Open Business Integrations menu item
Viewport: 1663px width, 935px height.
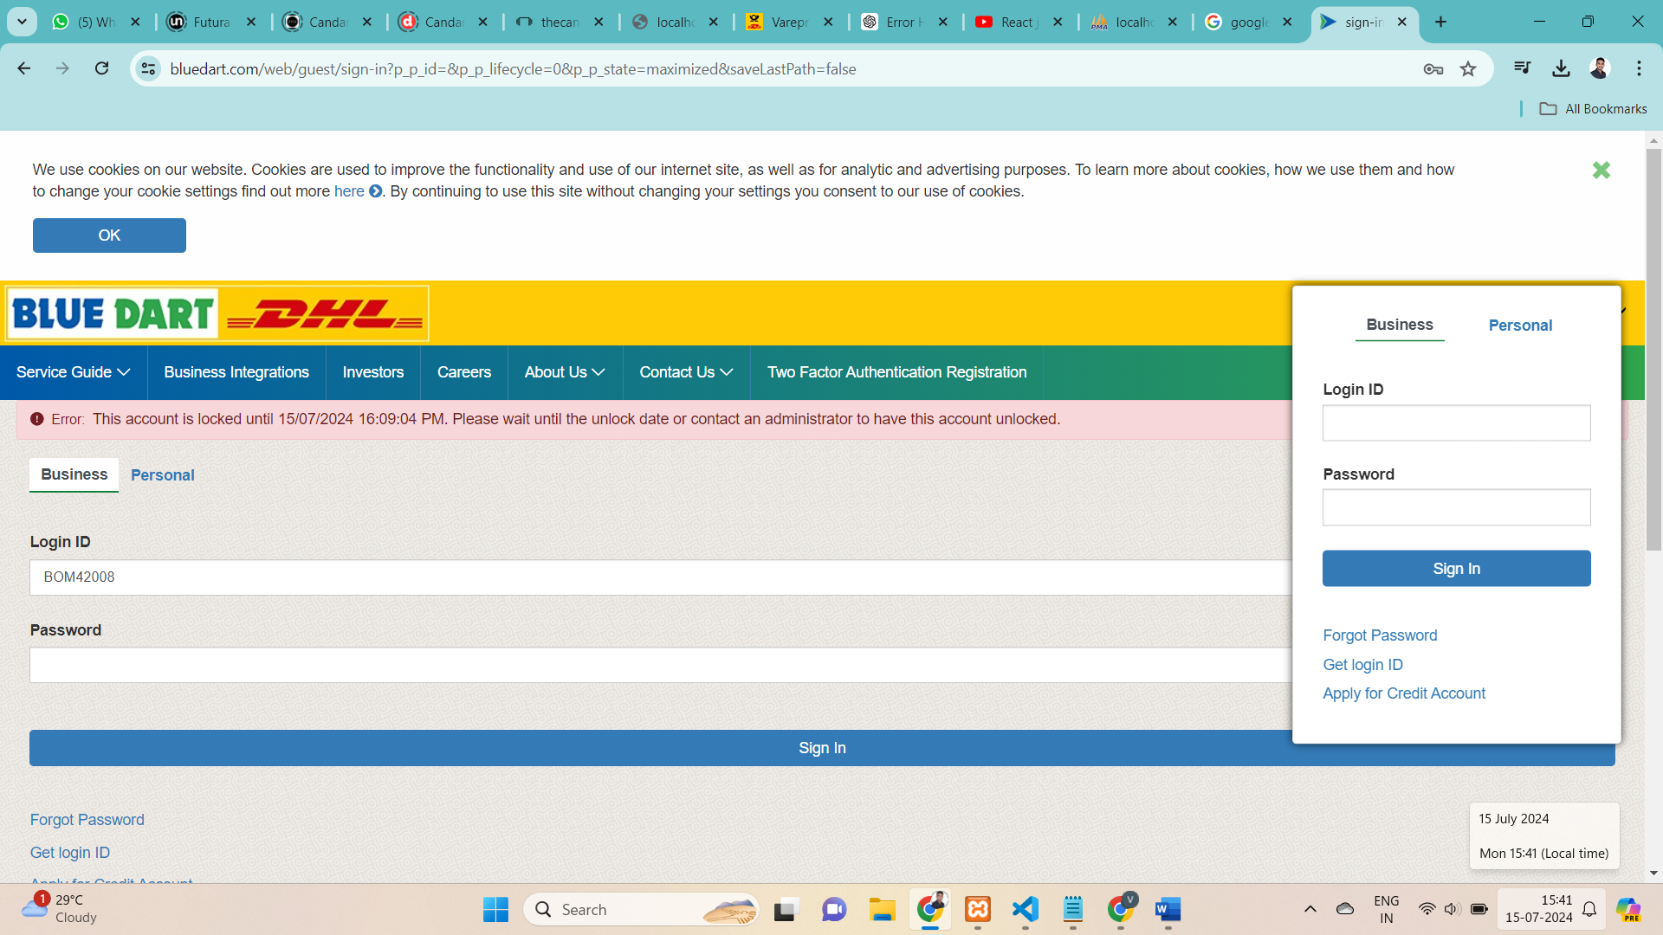coord(236,372)
